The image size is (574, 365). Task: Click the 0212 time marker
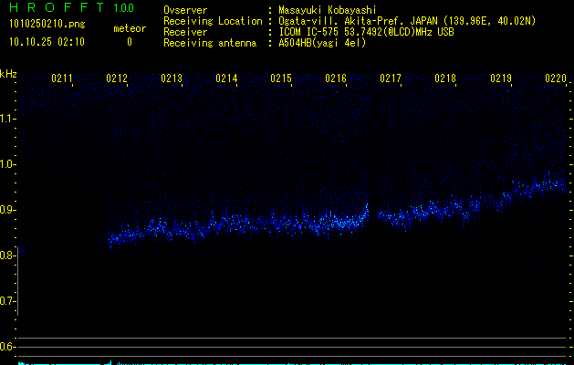pos(117,78)
